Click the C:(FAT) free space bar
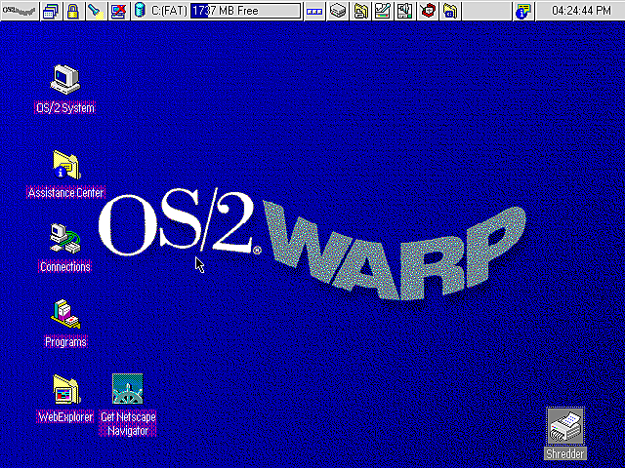This screenshot has width=625, height=468. 245,11
